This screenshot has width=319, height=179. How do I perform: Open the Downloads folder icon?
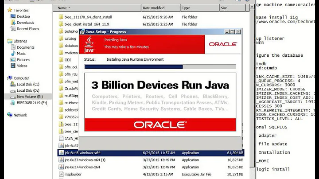coord(13,22)
